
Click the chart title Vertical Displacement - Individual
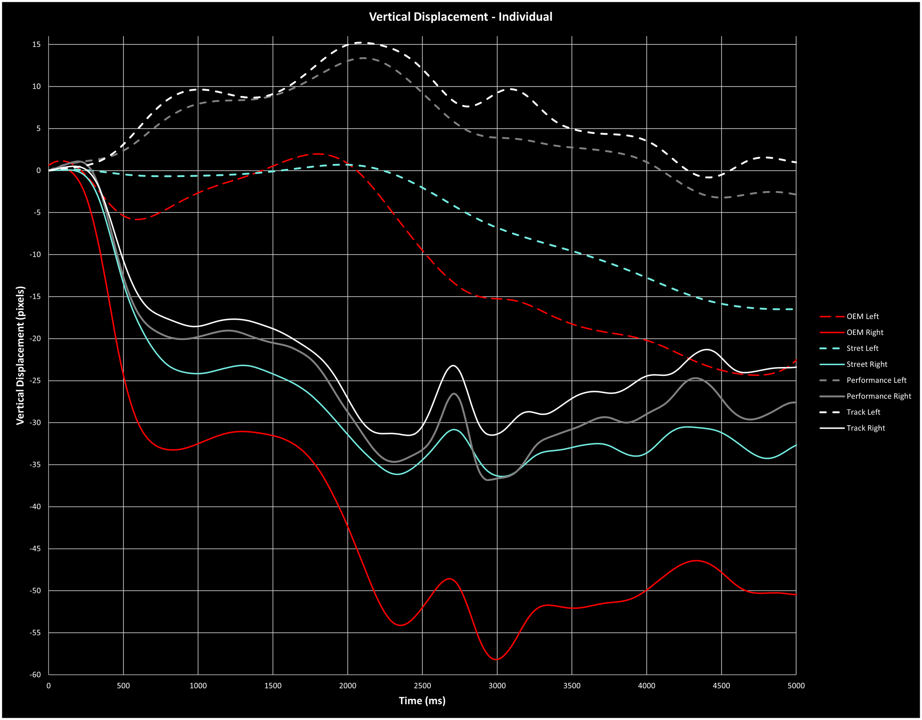461,17
